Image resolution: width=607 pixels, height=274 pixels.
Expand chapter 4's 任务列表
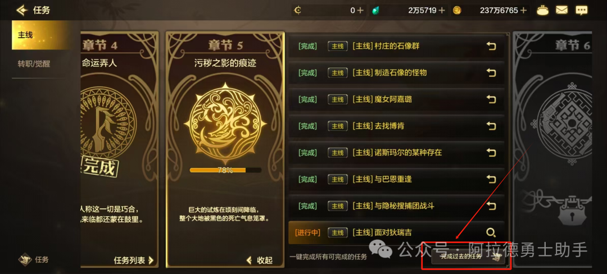click(x=134, y=261)
